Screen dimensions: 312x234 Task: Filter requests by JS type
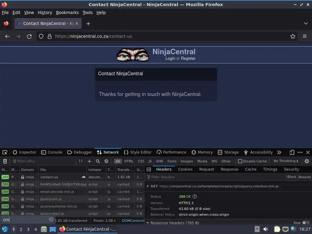pos(150,161)
